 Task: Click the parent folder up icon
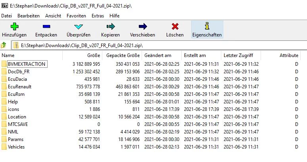pos(4,45)
